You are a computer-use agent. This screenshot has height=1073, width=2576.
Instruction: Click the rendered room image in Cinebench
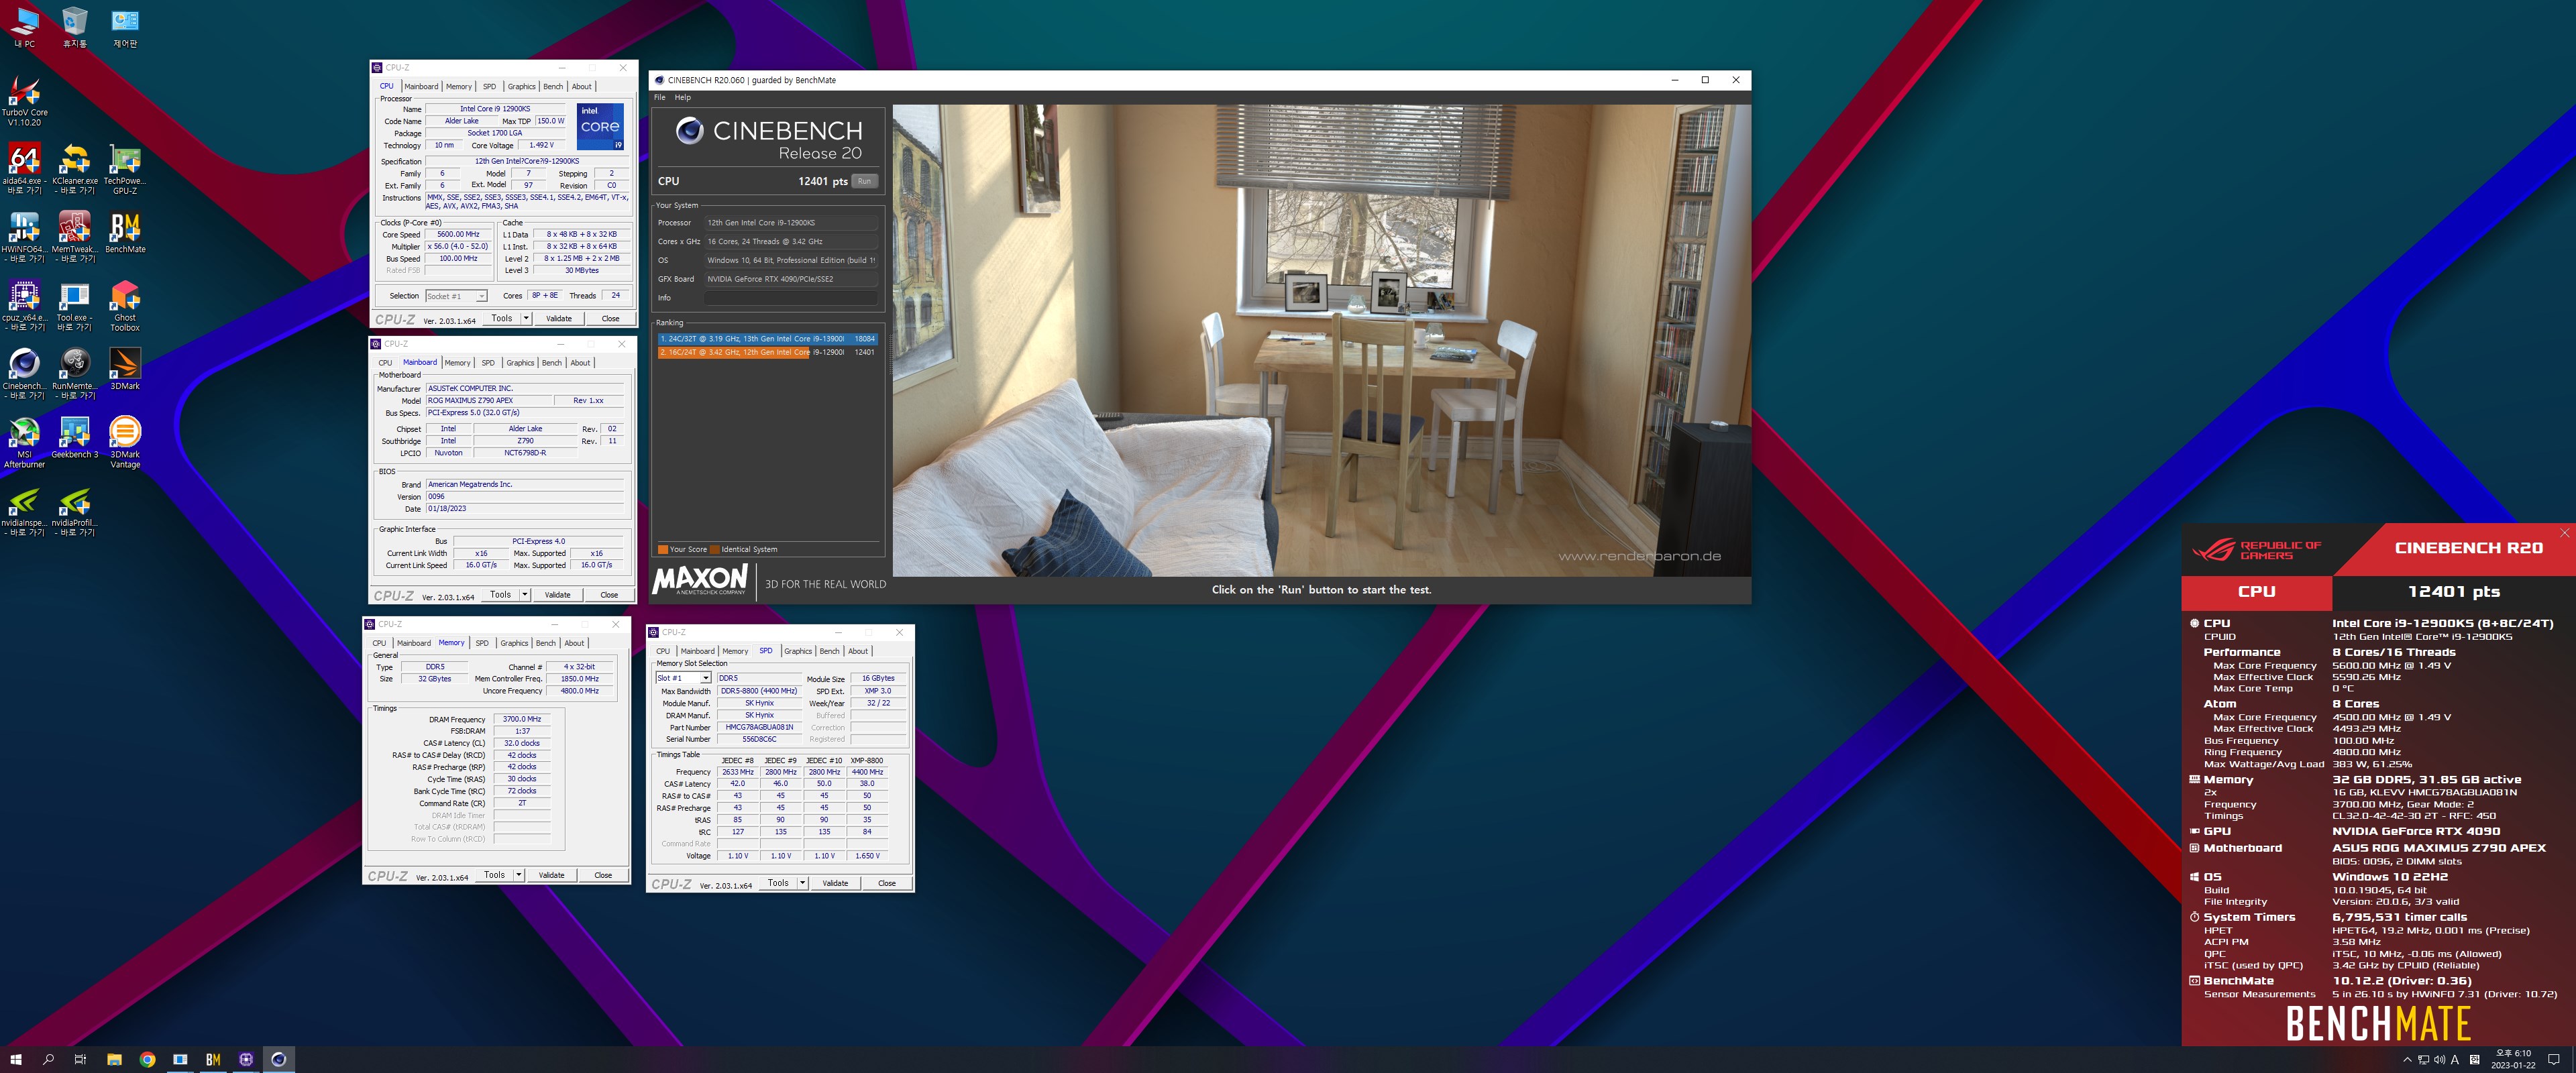click(1321, 340)
